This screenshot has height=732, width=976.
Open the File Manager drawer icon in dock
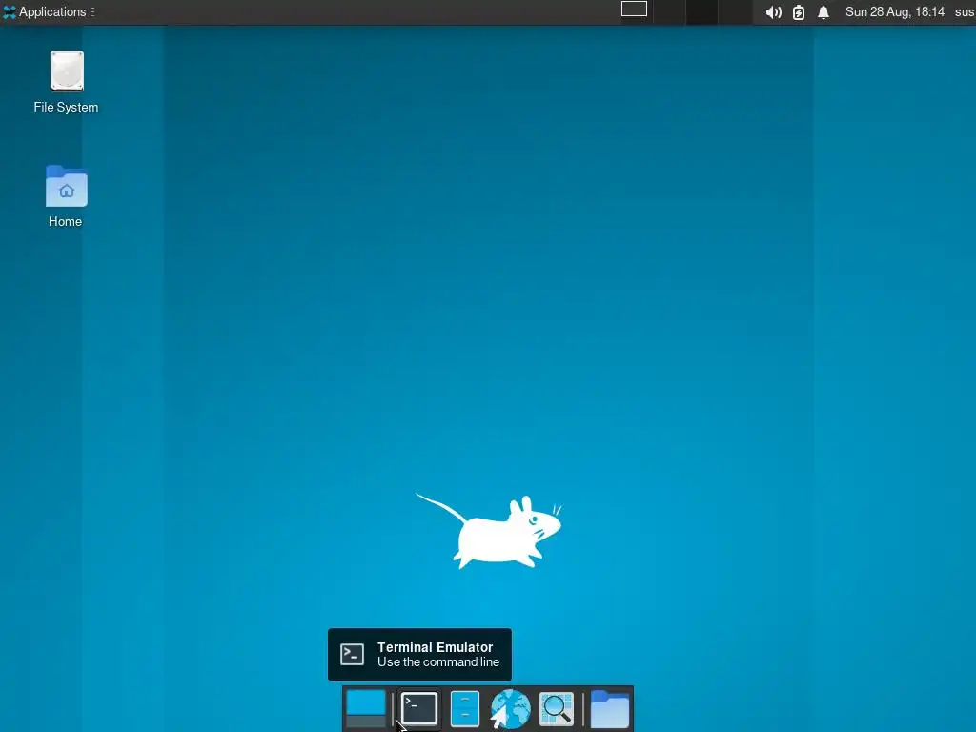[464, 708]
